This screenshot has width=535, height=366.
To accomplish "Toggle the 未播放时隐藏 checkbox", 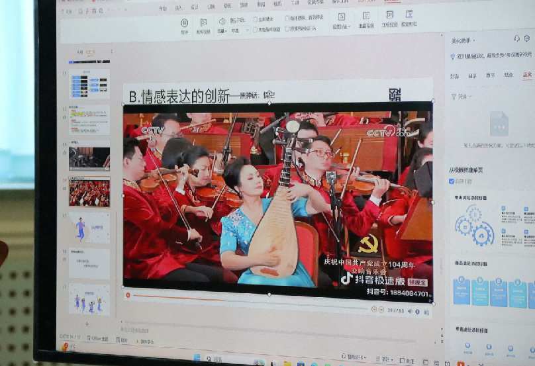I will click(x=256, y=29).
